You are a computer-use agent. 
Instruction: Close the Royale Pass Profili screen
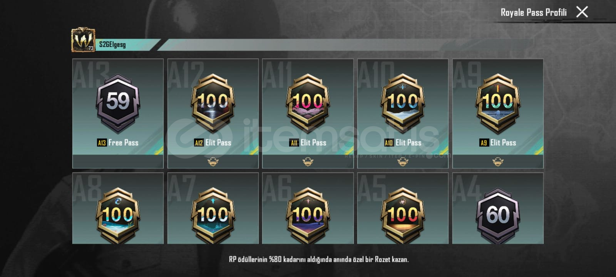(582, 12)
